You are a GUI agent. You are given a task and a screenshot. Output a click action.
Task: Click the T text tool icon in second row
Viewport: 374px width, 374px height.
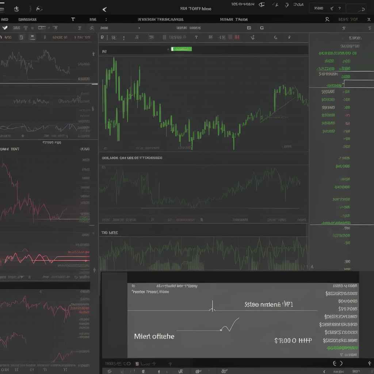point(73,19)
